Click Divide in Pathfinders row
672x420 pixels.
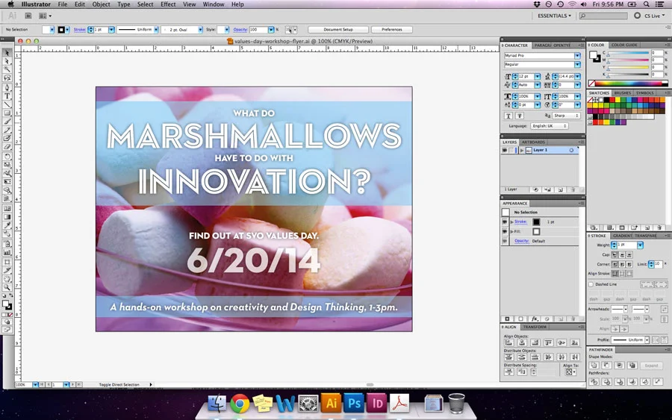pyautogui.click(x=594, y=381)
